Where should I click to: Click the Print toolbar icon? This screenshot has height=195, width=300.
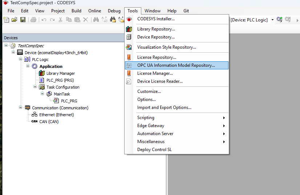(x=33, y=20)
